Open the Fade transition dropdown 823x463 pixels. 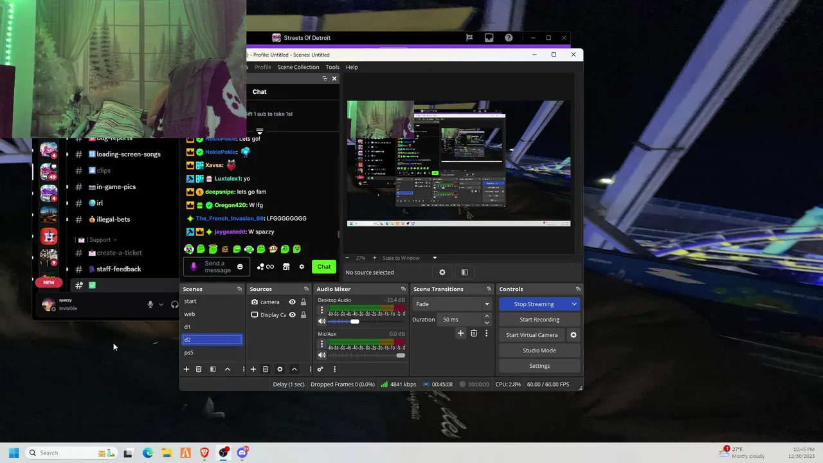[x=452, y=304]
